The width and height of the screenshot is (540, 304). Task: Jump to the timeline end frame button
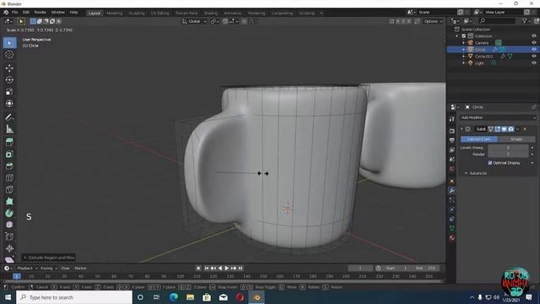(240, 269)
